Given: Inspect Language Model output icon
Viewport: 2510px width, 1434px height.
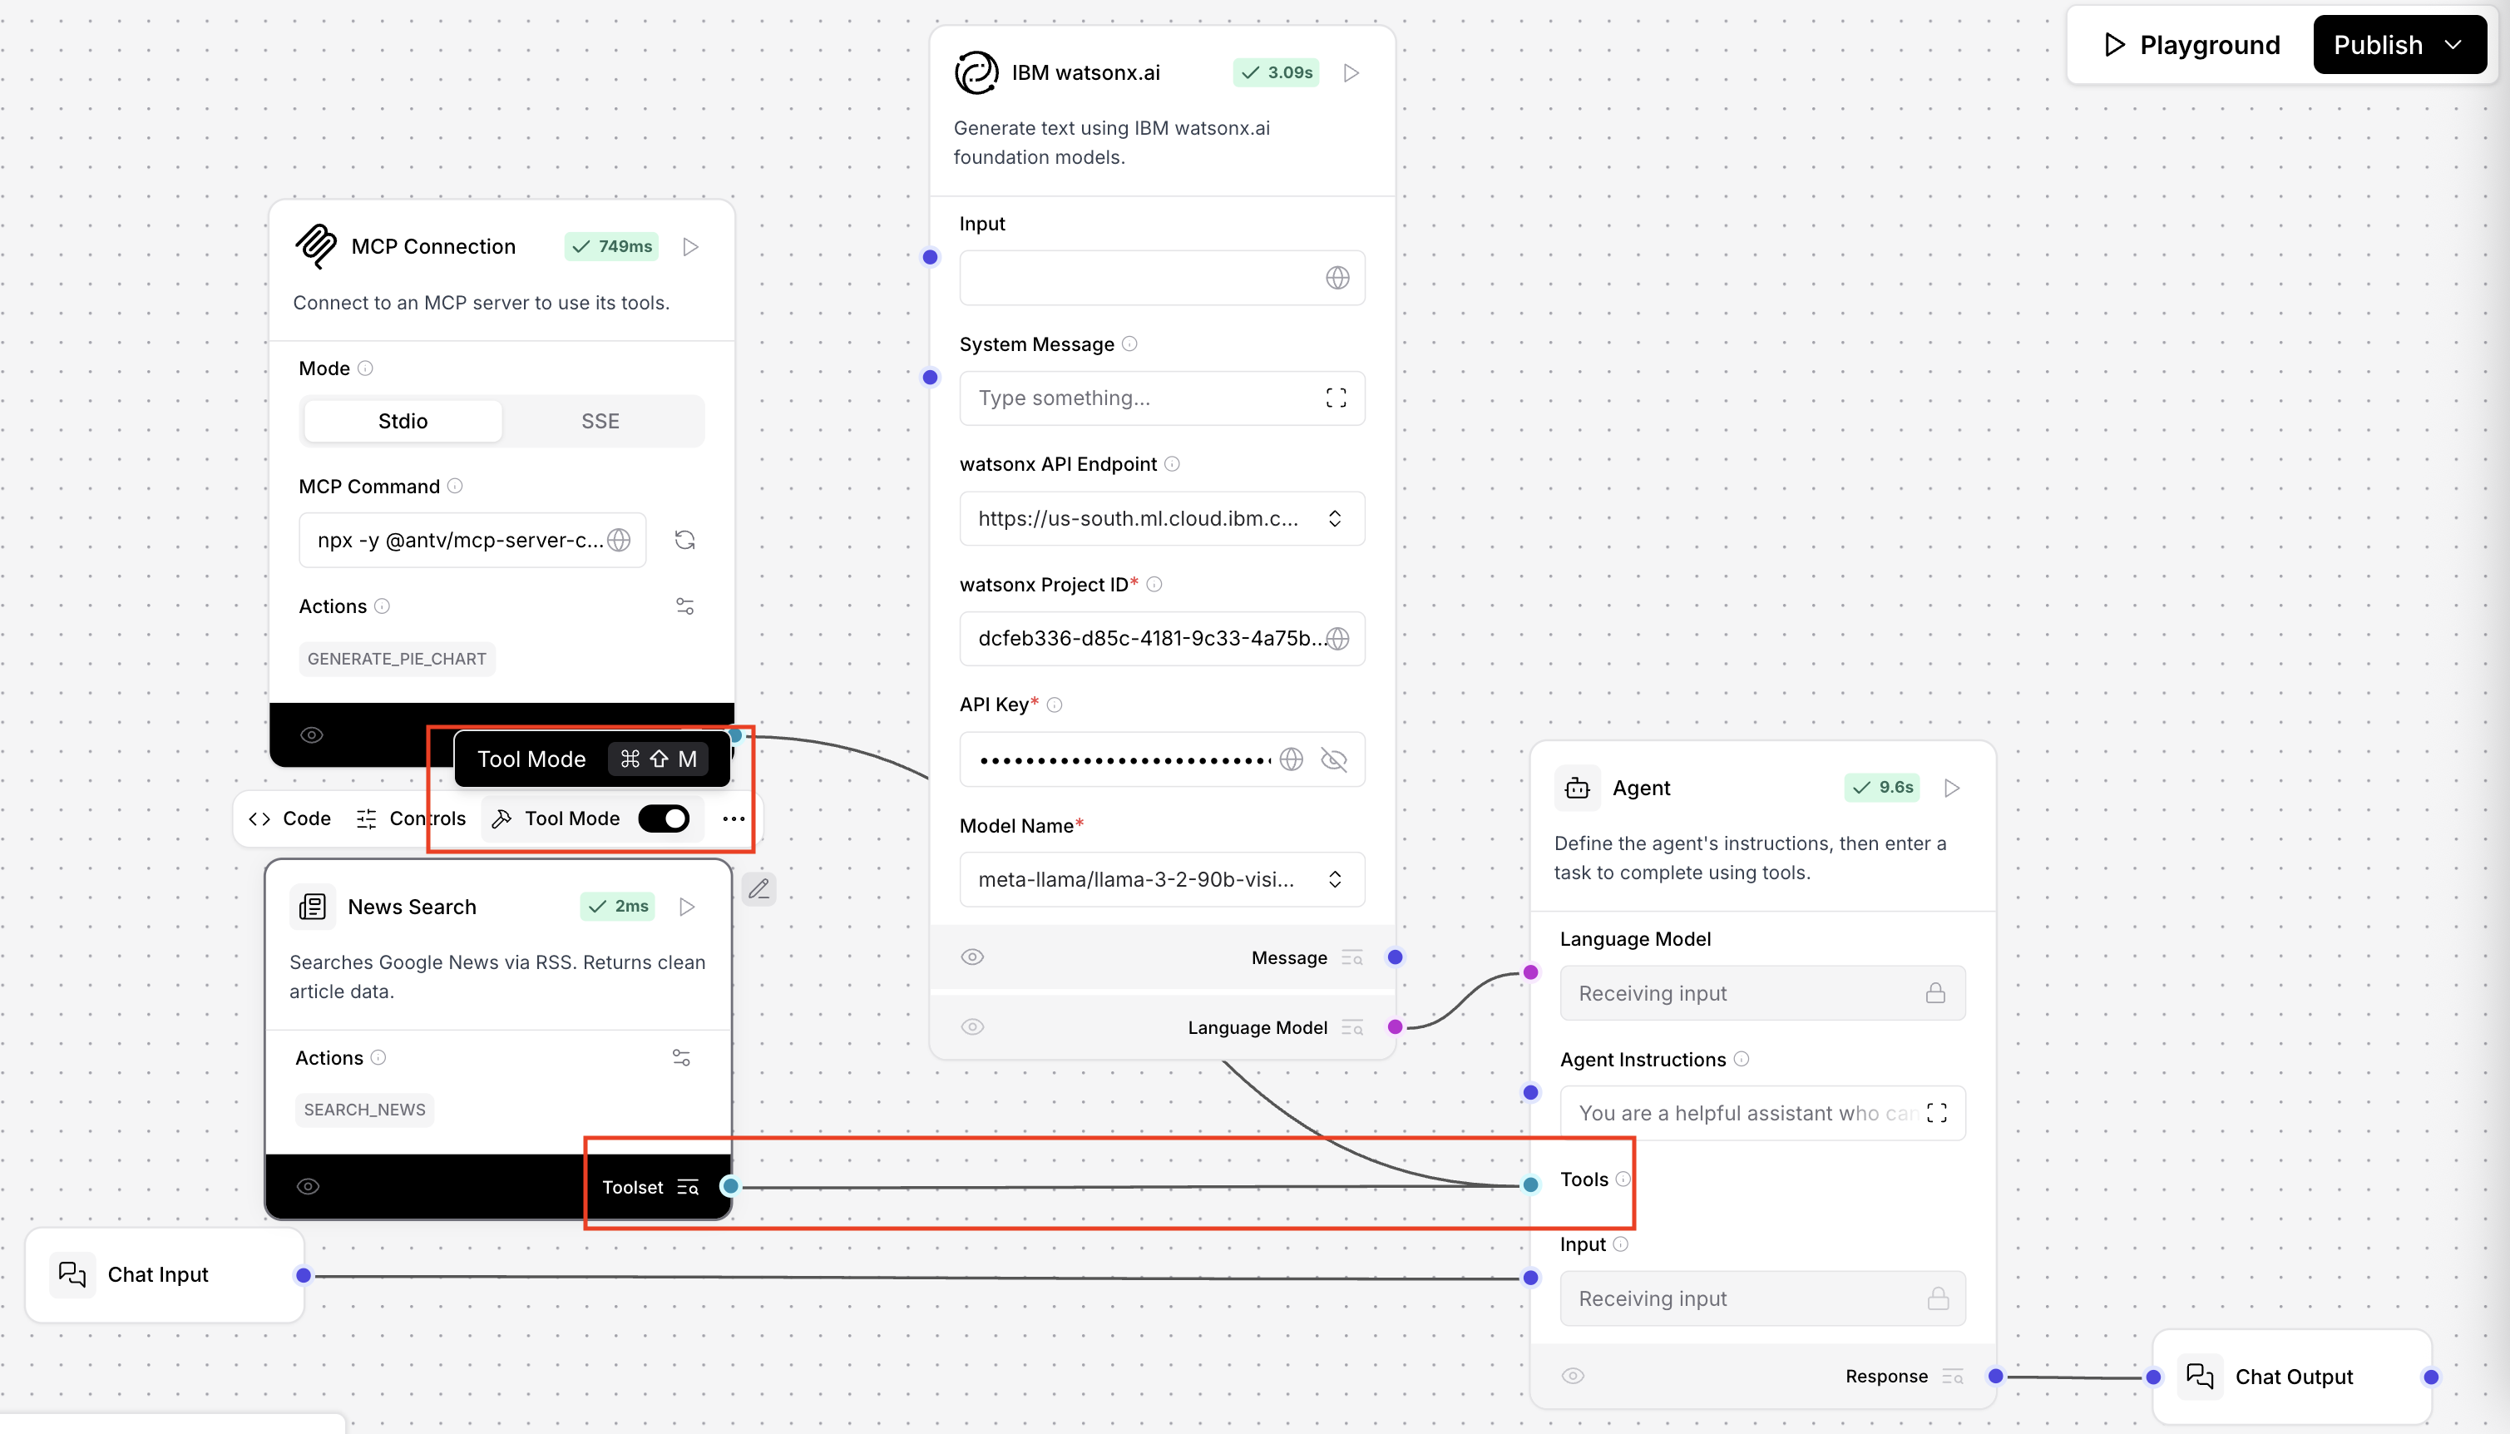Looking at the screenshot, I should click(1352, 1027).
